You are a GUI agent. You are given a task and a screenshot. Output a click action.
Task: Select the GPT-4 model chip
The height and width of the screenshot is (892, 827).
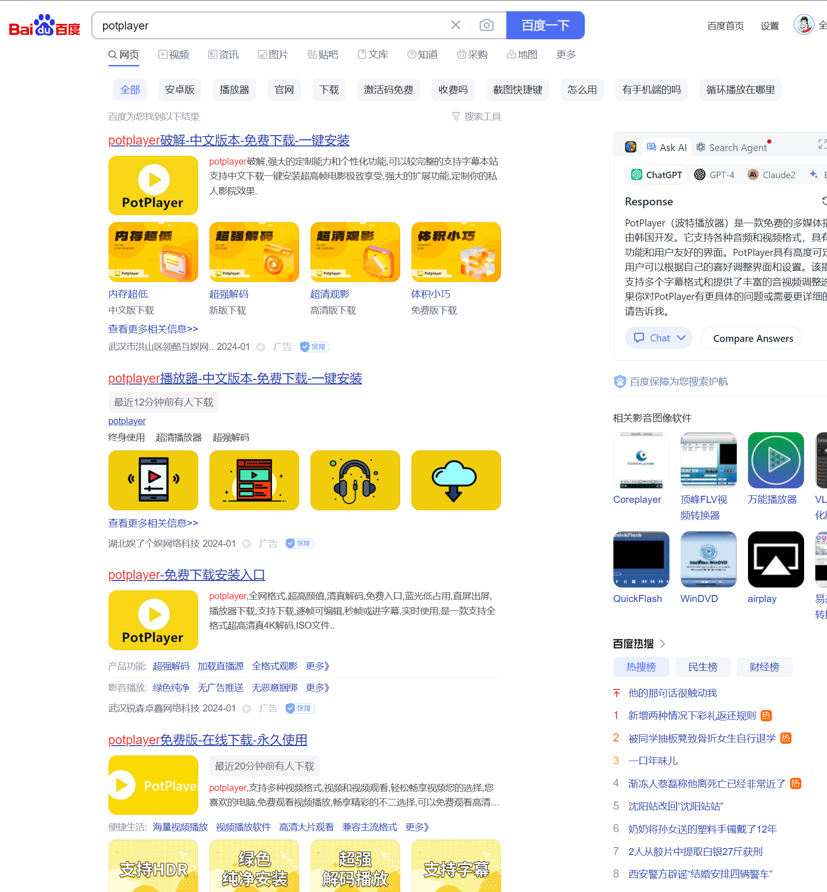714,174
